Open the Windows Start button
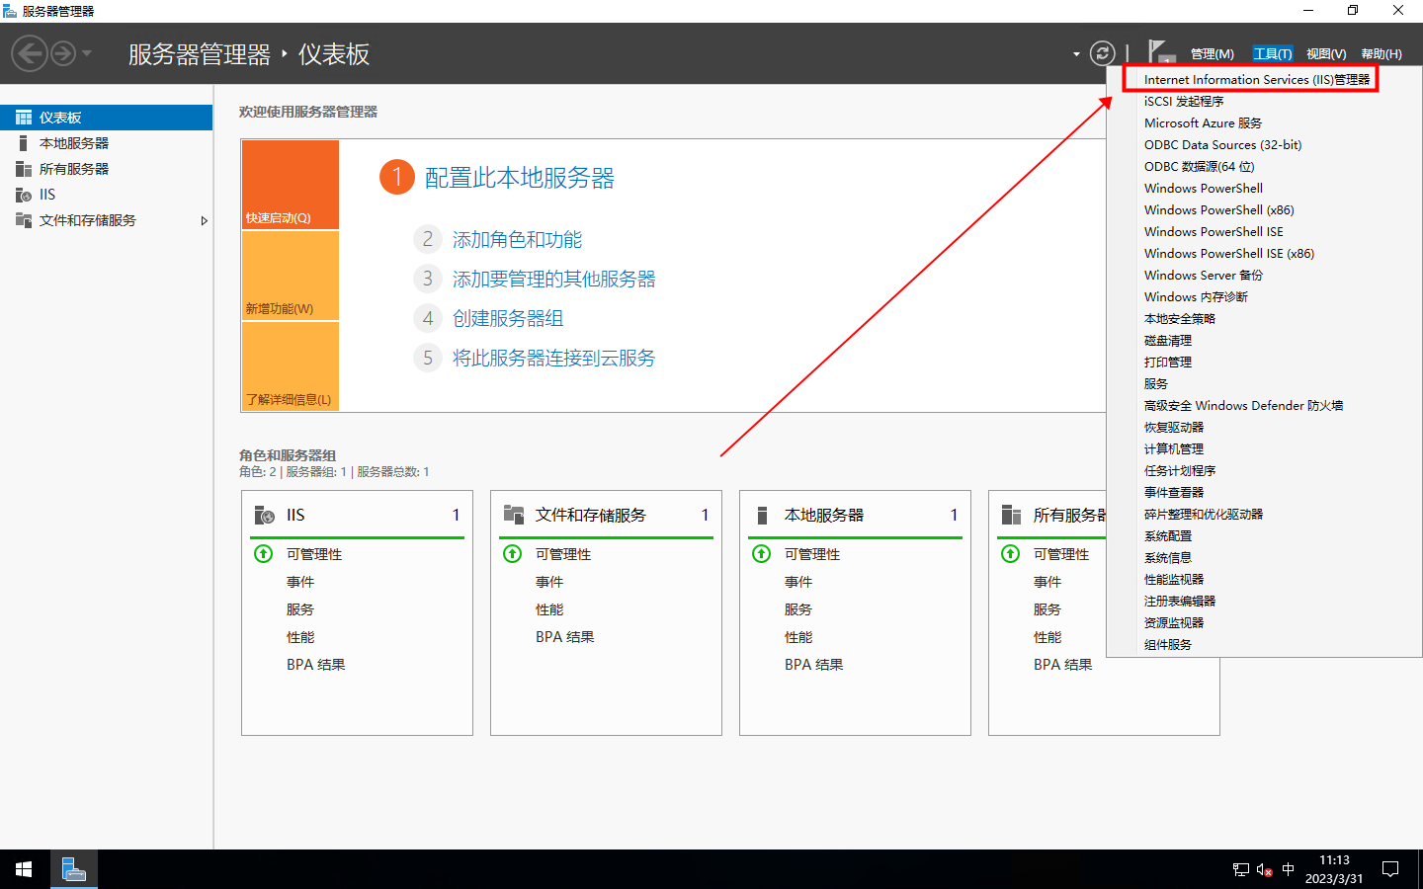This screenshot has height=889, width=1423. click(24, 869)
